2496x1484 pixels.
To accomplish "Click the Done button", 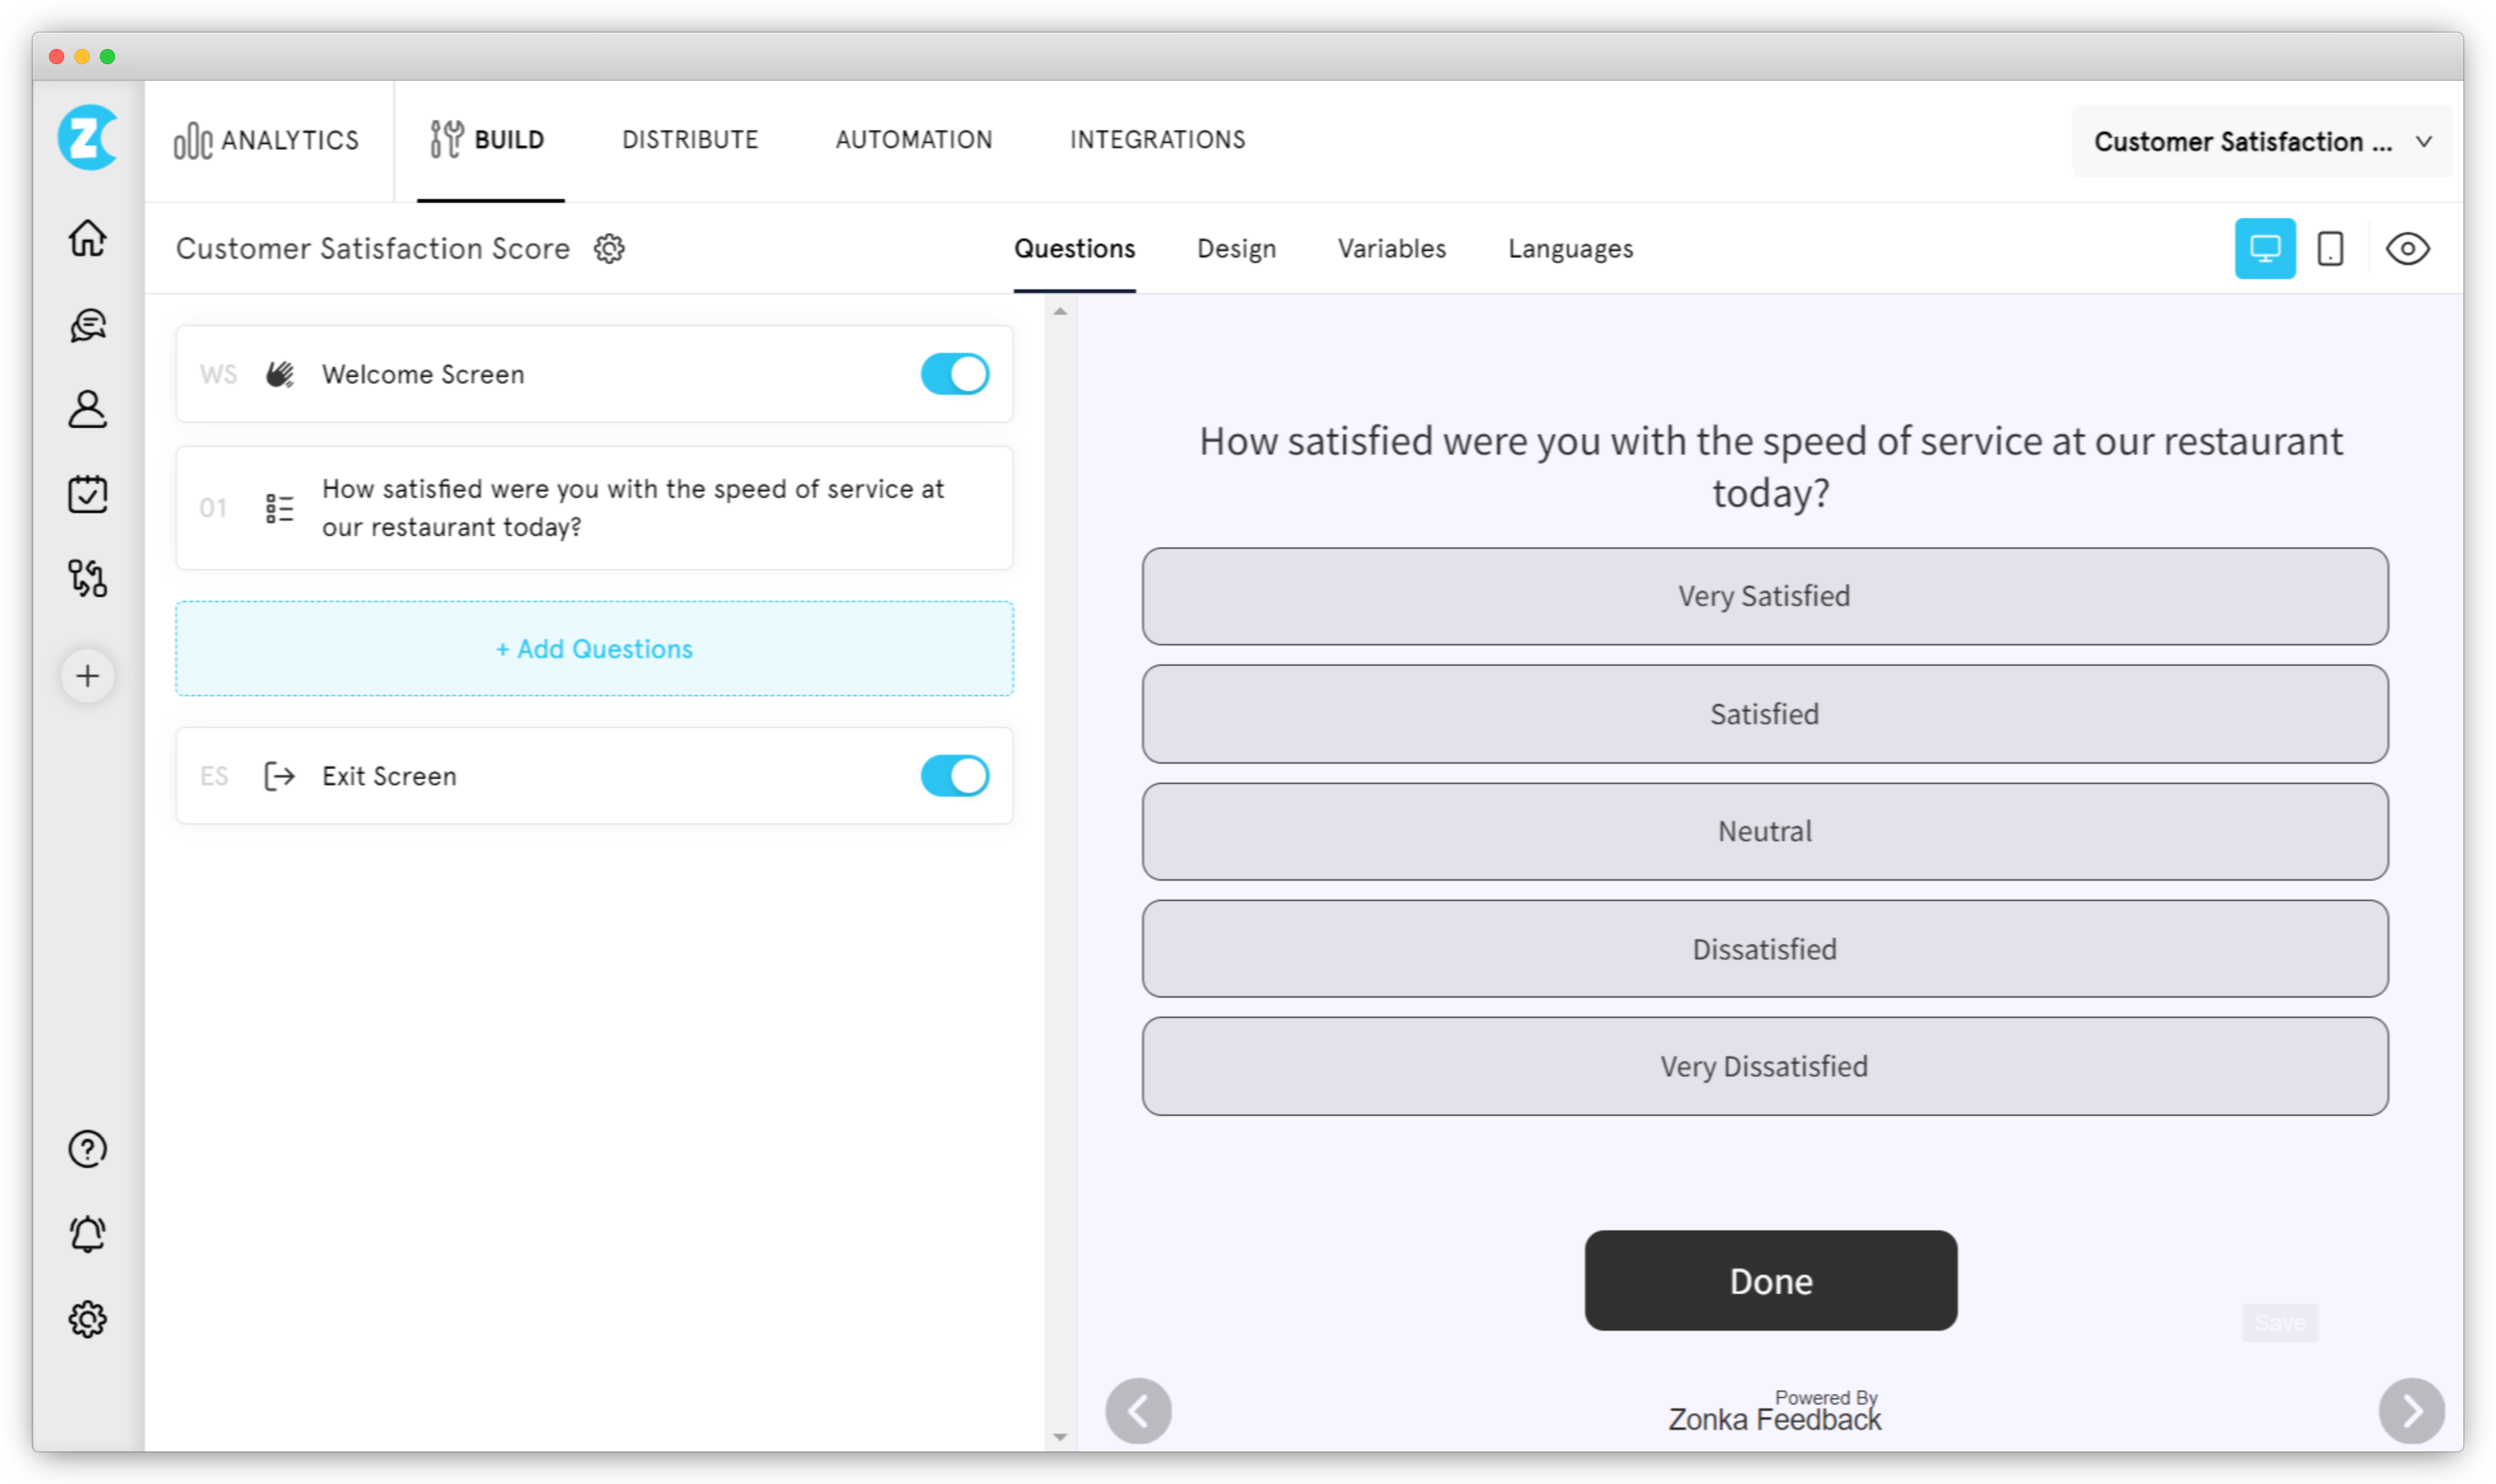I will tap(1768, 1281).
